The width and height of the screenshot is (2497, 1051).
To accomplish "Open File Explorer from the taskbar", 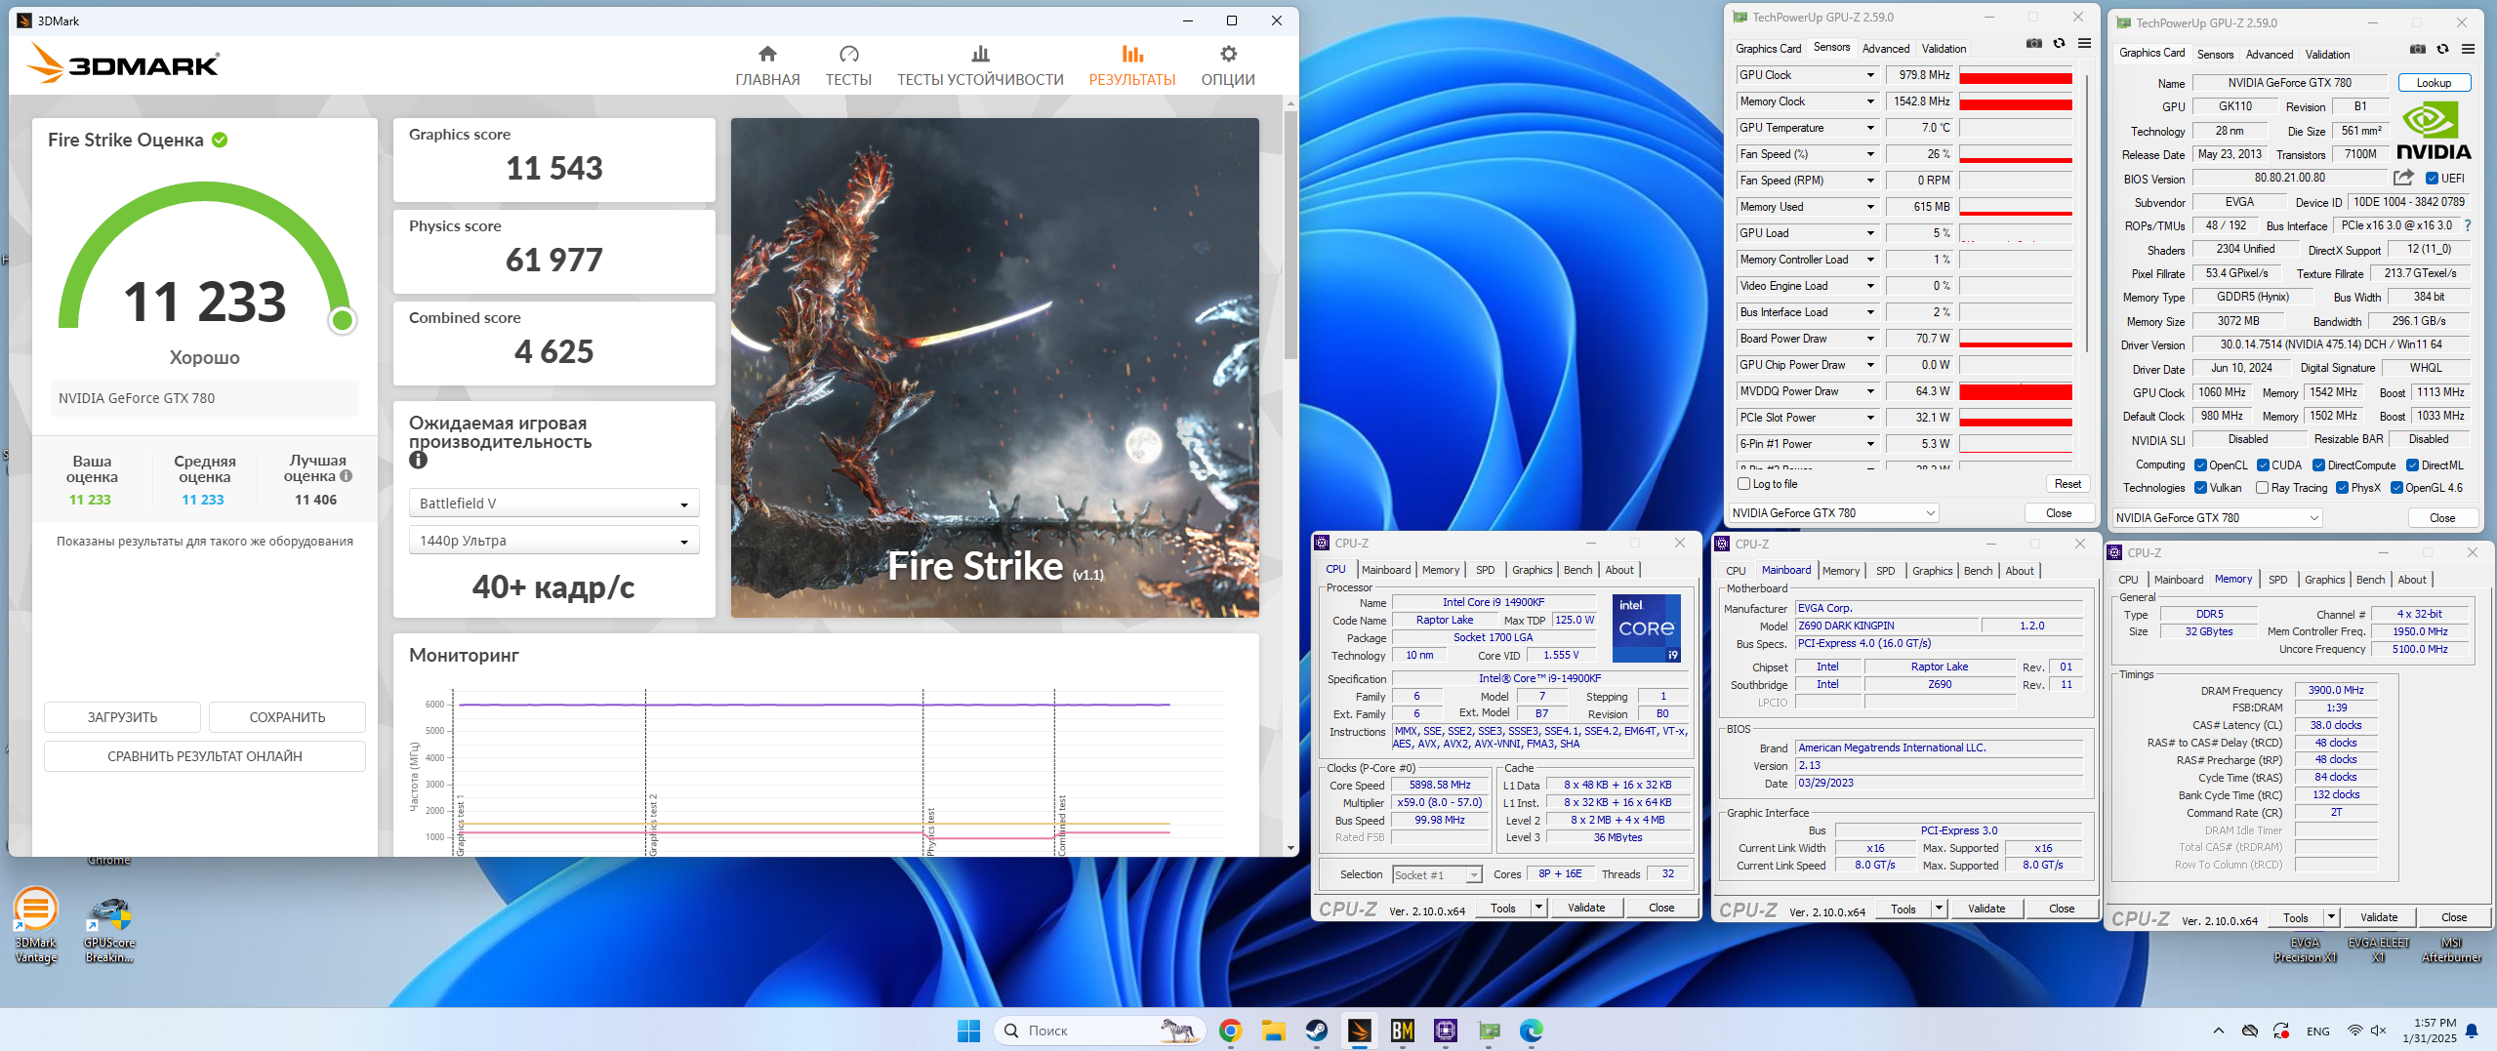I will click(x=1273, y=1031).
